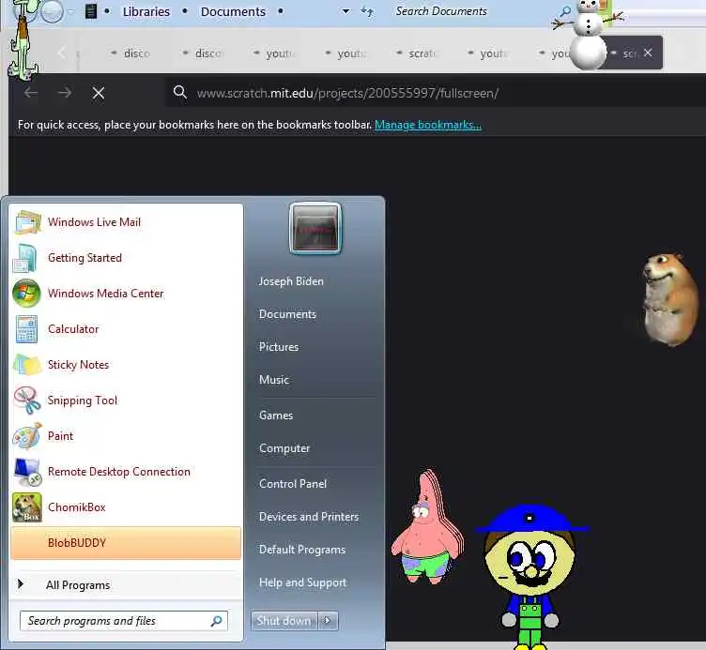
Task: Click Explorer breadcrumb library icon
Action: [x=91, y=11]
